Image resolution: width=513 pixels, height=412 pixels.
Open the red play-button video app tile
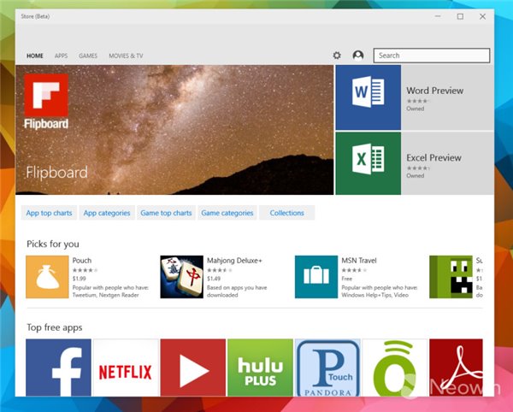pyautogui.click(x=193, y=368)
